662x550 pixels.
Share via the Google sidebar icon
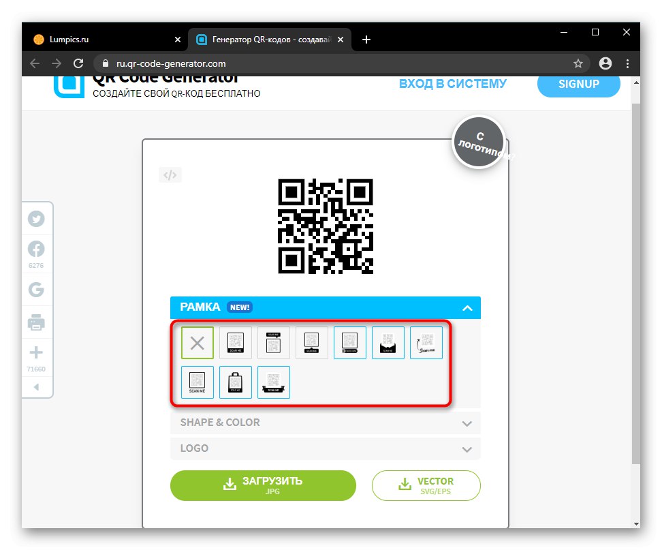coord(36,290)
